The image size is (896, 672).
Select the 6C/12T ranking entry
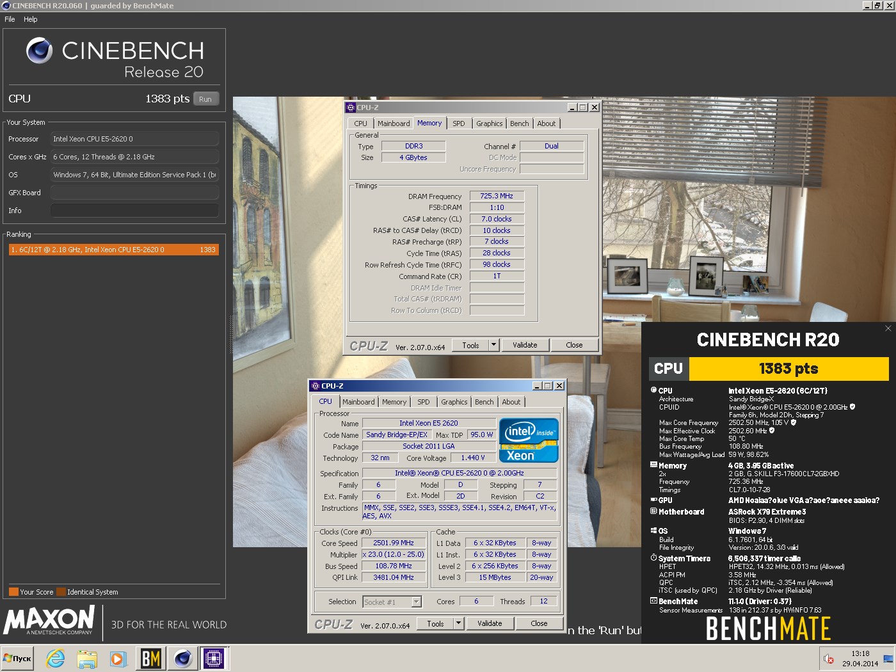pyautogui.click(x=113, y=250)
